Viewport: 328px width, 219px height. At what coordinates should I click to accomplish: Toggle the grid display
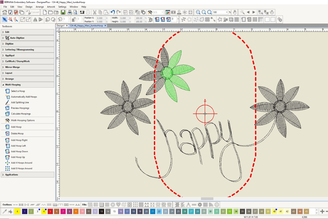[x=254, y=19]
